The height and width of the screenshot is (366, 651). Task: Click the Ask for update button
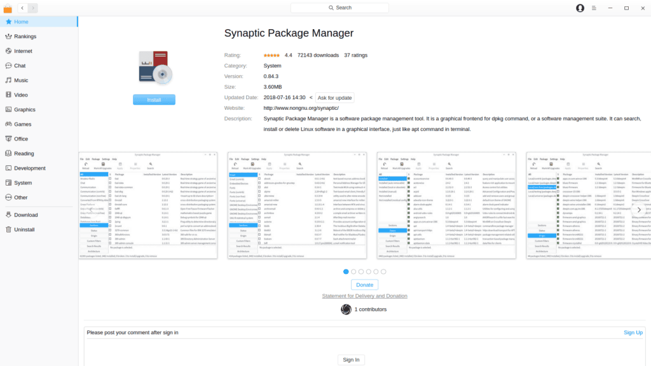(x=334, y=98)
